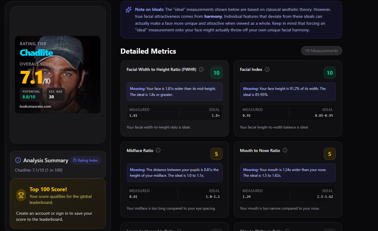Click the Midface Ratio info icon

[x=158, y=150]
